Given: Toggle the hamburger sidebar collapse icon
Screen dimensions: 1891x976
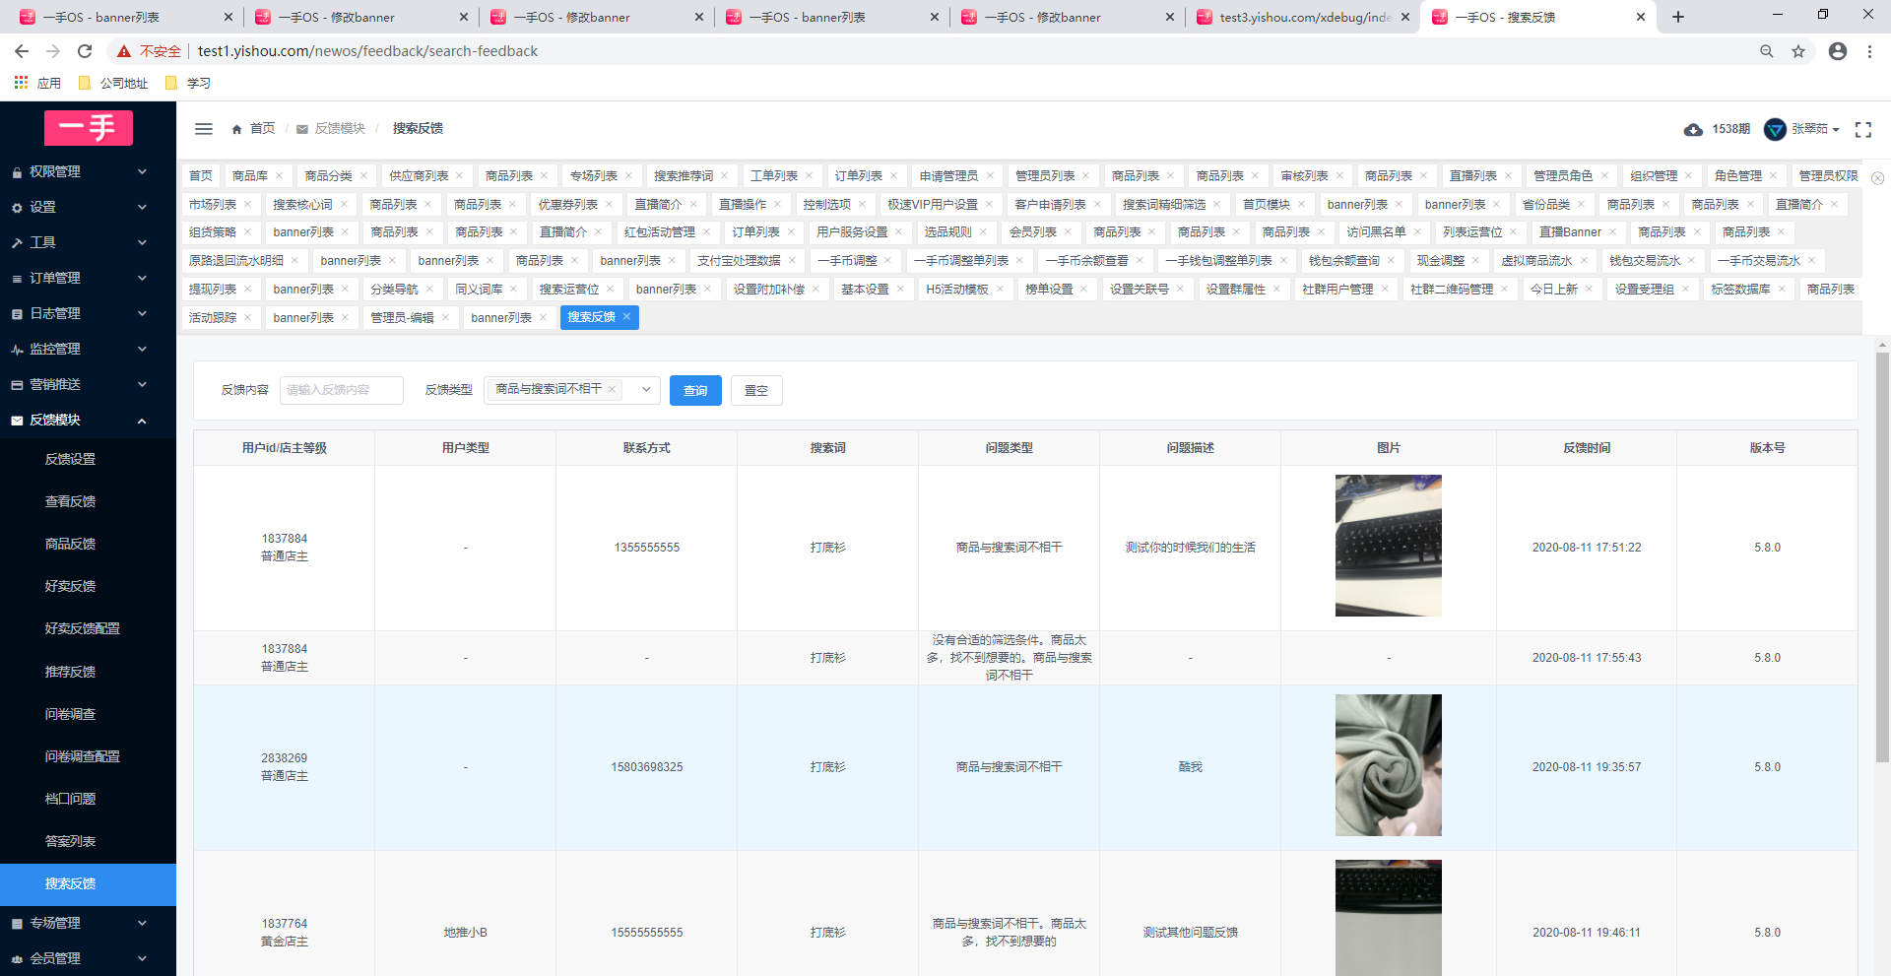Looking at the screenshot, I should tap(204, 129).
